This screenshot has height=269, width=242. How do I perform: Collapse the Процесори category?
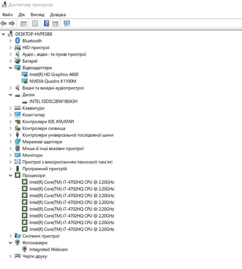[x=10, y=175]
